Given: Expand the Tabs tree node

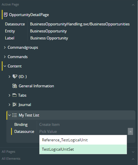Looking at the screenshot, I should click(x=9, y=95).
